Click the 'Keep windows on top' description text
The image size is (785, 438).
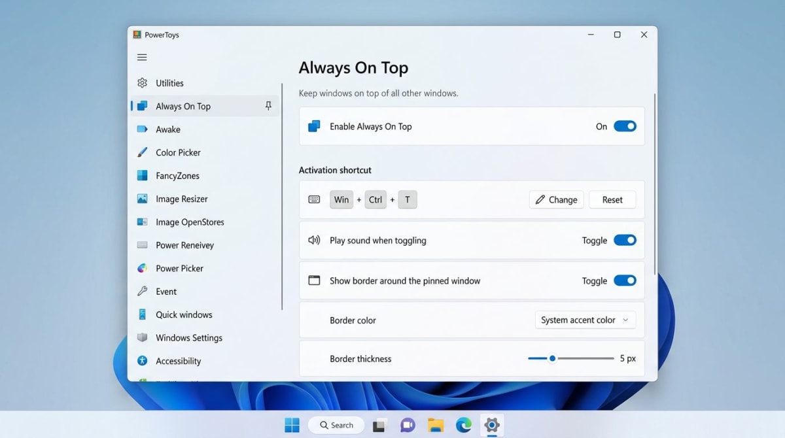378,93
